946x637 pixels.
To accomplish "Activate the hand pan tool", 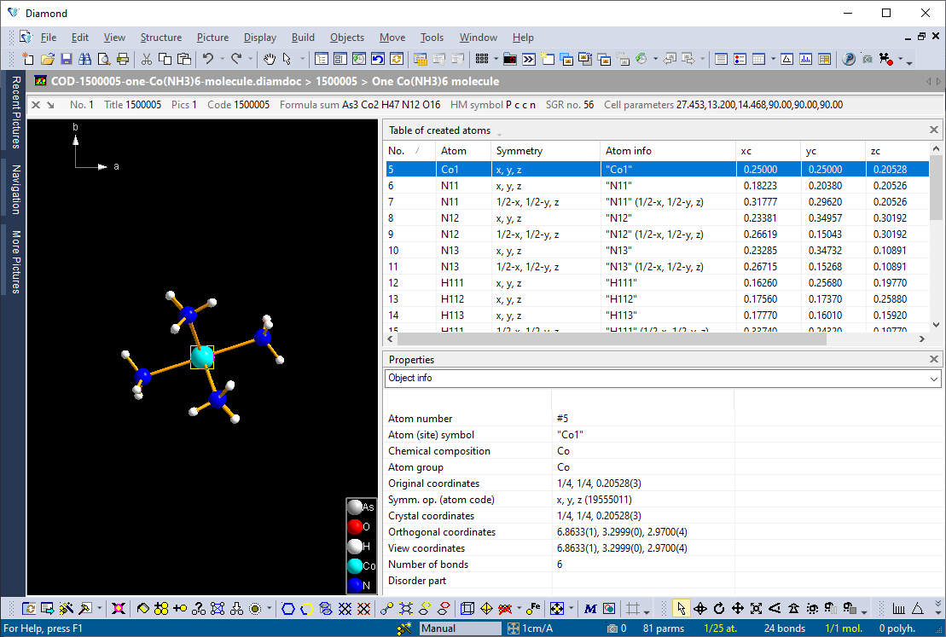I will [x=270, y=57].
